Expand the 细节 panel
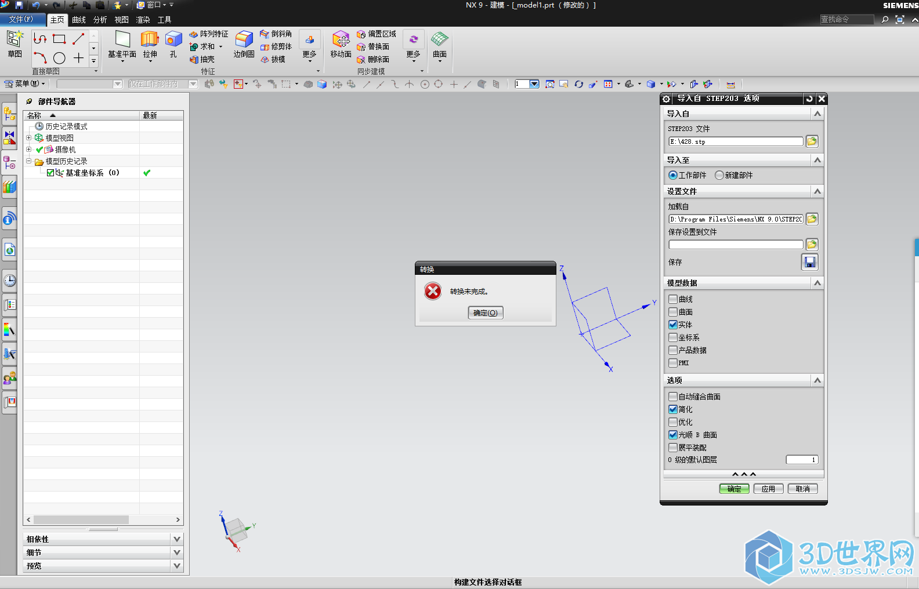The width and height of the screenshot is (919, 589). (x=177, y=552)
